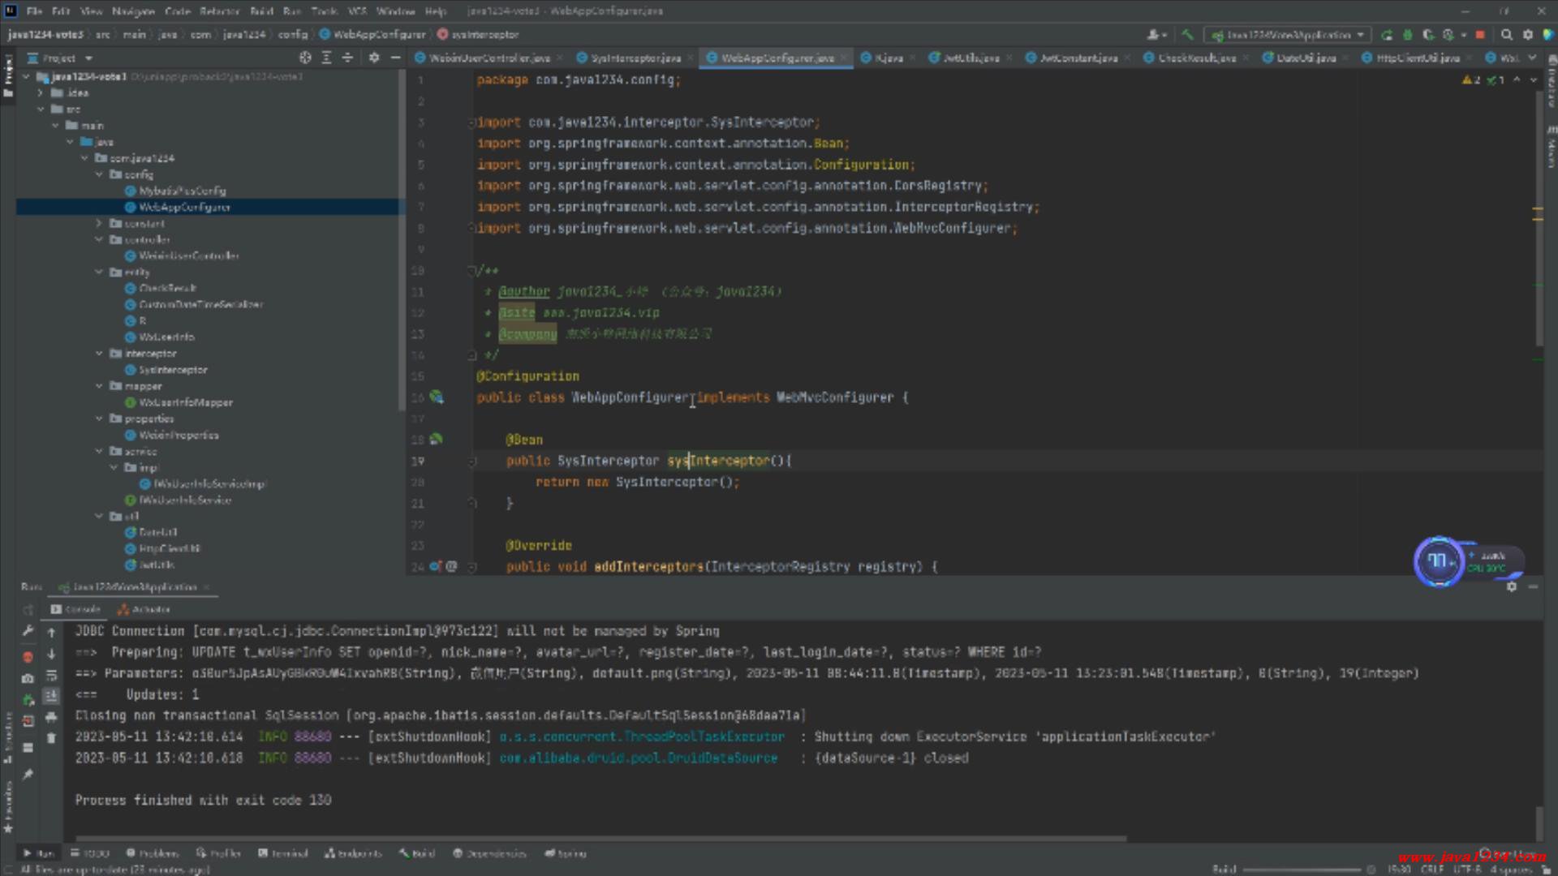Open Search Everywhere magnifier icon
Screen dimensions: 1558x876
point(1507,35)
